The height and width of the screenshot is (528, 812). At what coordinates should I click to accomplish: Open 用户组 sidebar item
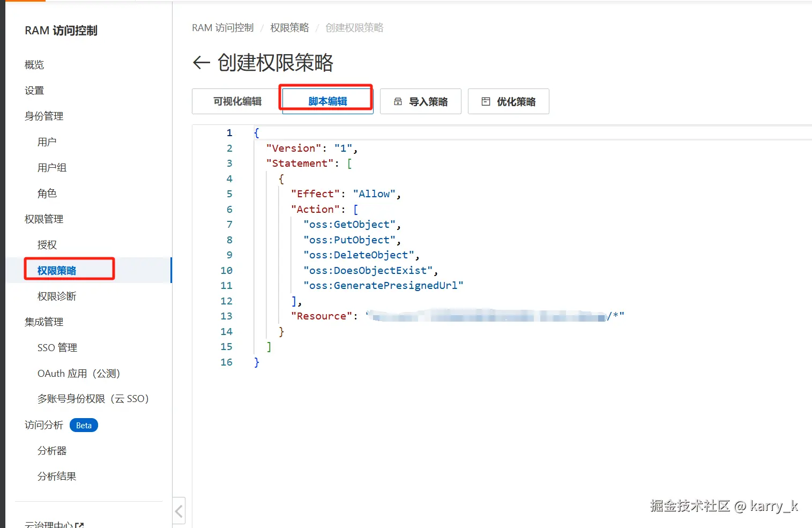coord(52,168)
